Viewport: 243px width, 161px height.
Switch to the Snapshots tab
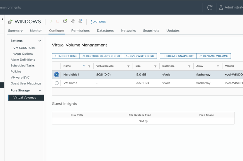[x=151, y=31]
